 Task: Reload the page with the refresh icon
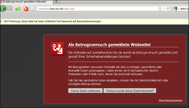point(168,9)
